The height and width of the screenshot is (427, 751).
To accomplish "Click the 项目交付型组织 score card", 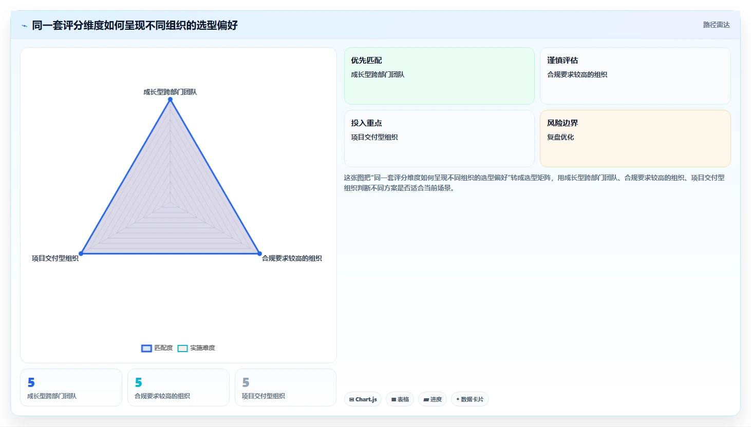I will click(x=286, y=387).
